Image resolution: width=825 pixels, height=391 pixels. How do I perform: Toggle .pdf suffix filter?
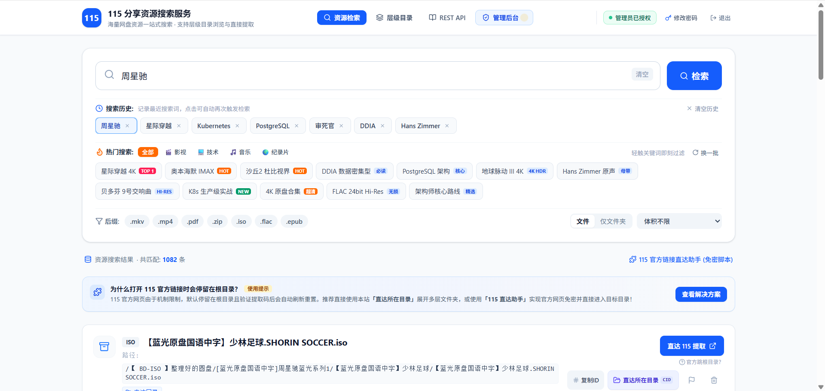pyautogui.click(x=192, y=221)
